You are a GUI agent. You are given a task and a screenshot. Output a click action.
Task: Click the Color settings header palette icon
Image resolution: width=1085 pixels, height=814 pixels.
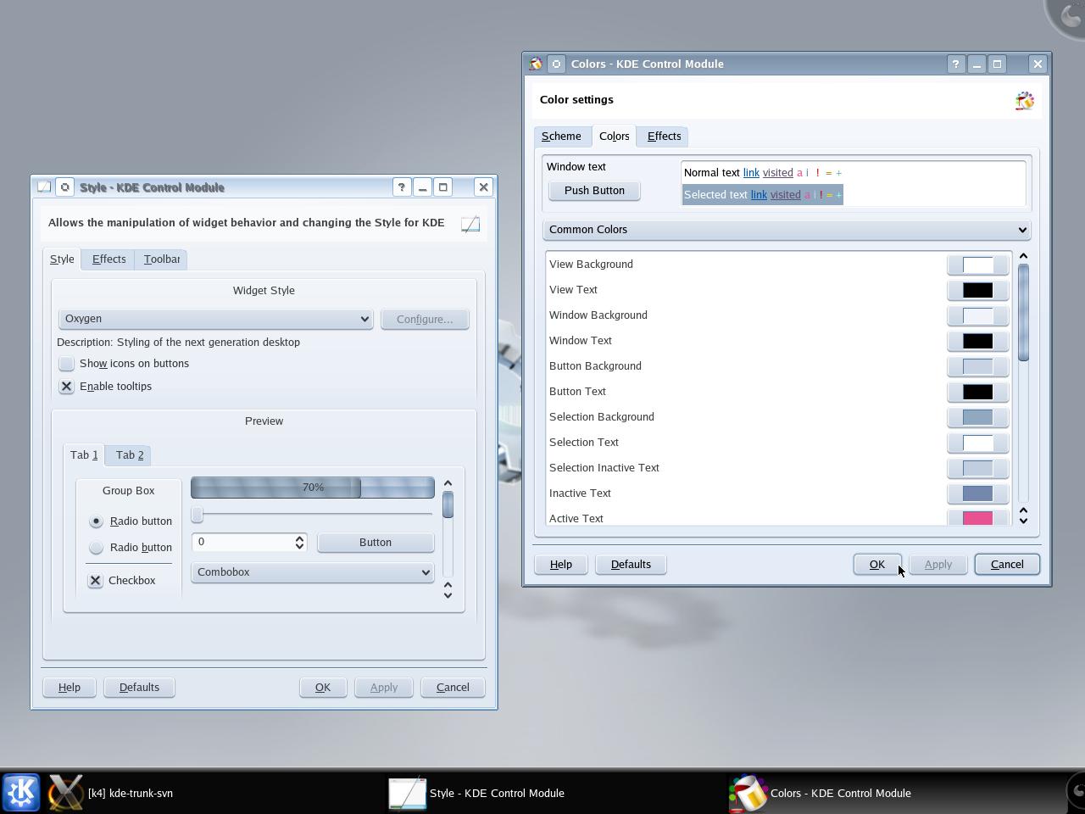(x=1024, y=101)
